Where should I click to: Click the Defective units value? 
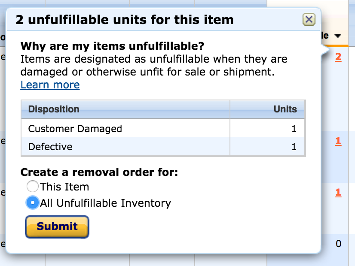294,147
